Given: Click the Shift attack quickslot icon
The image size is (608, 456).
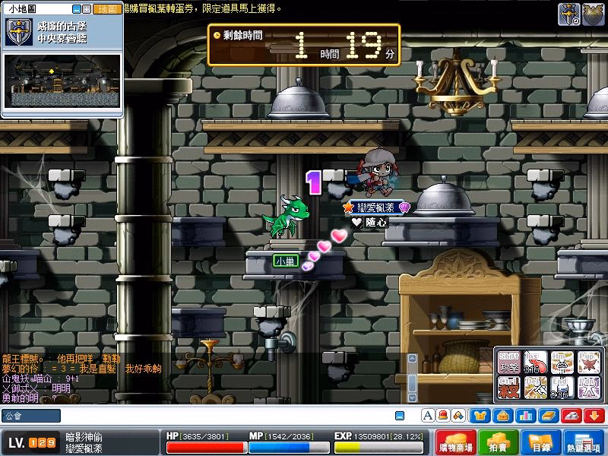Looking at the screenshot, I should tap(509, 363).
